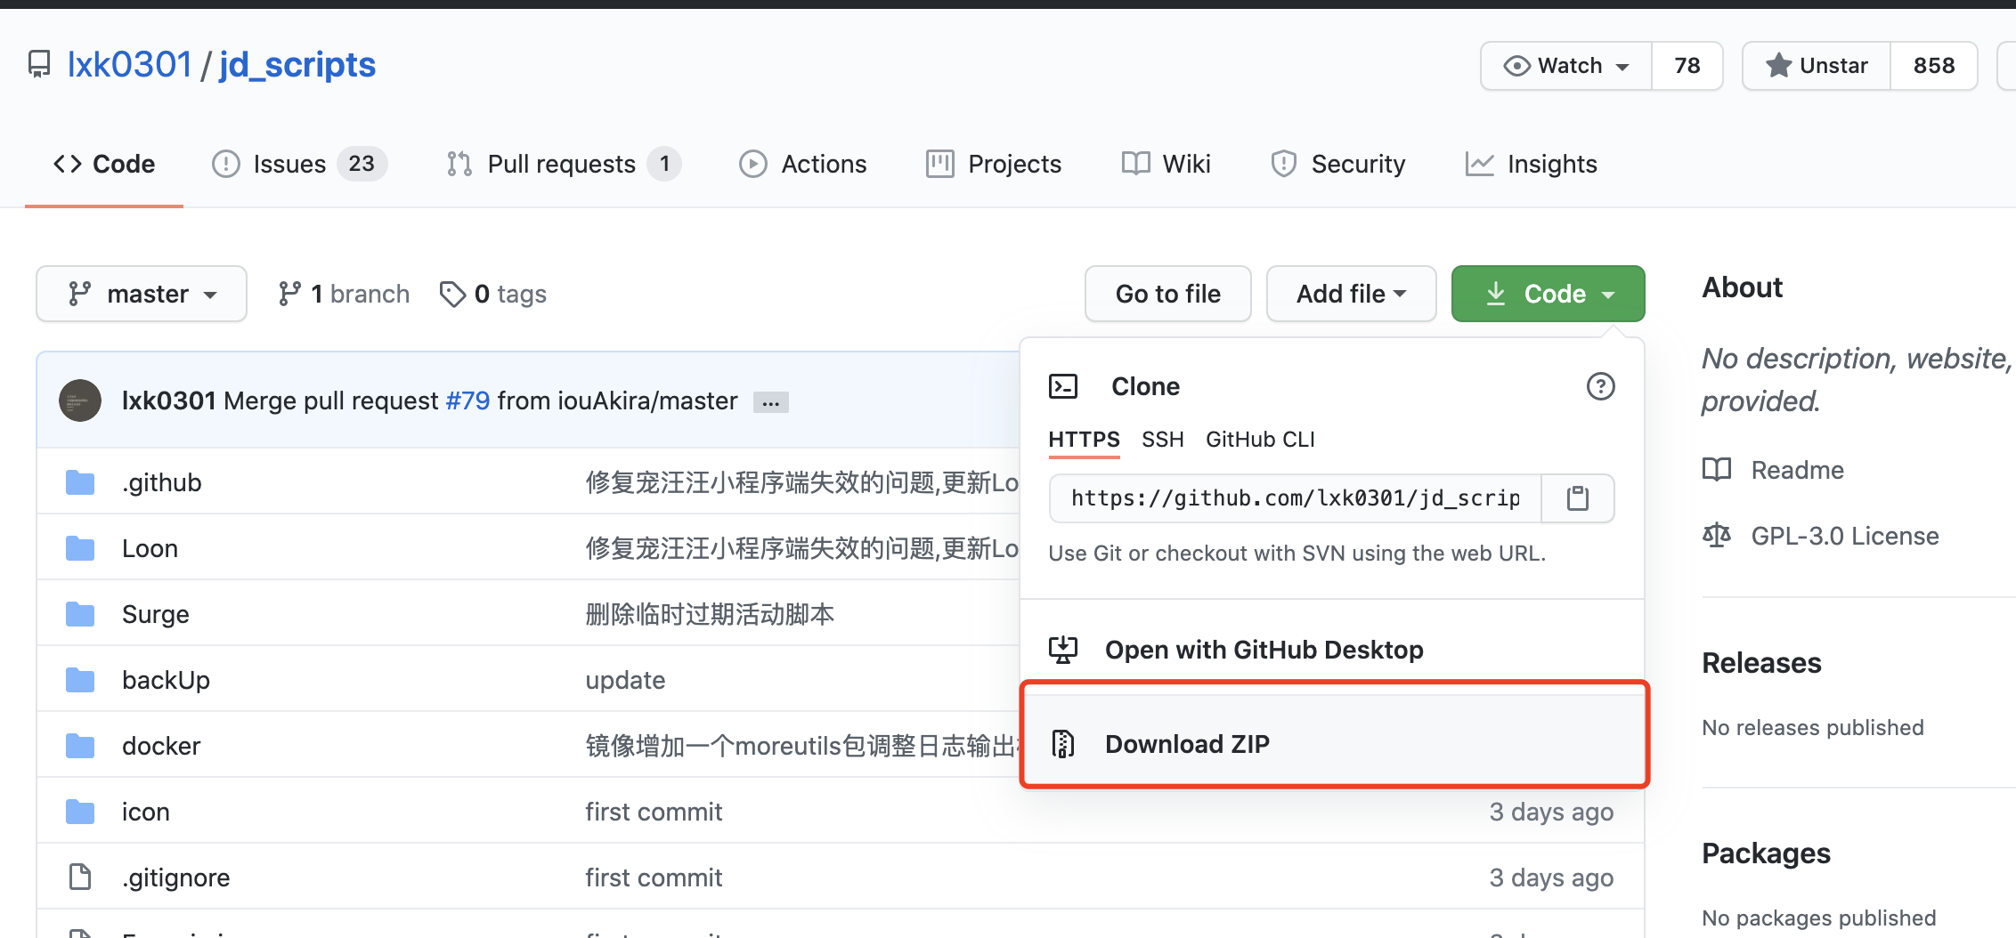Click the GitHub Desktop download icon
Screen dimensions: 2016x938
(1063, 650)
